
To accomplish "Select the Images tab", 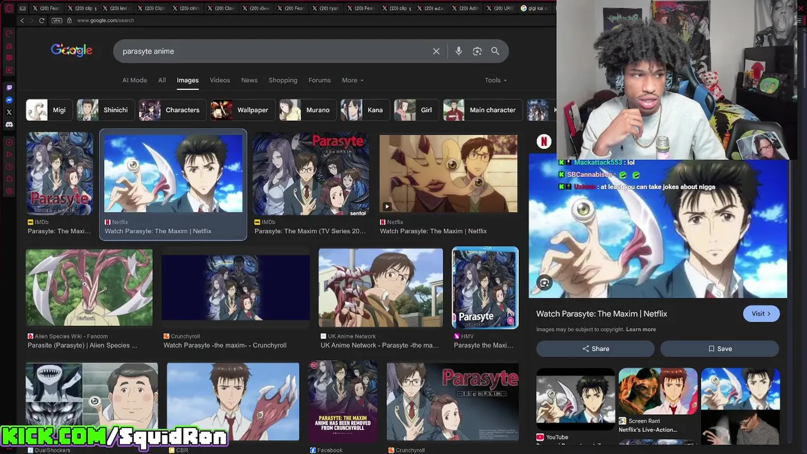I will click(187, 80).
